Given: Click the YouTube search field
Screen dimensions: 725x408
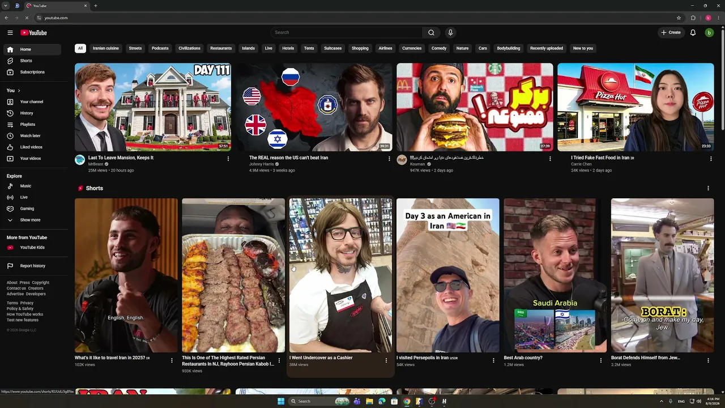Looking at the screenshot, I should (346, 33).
